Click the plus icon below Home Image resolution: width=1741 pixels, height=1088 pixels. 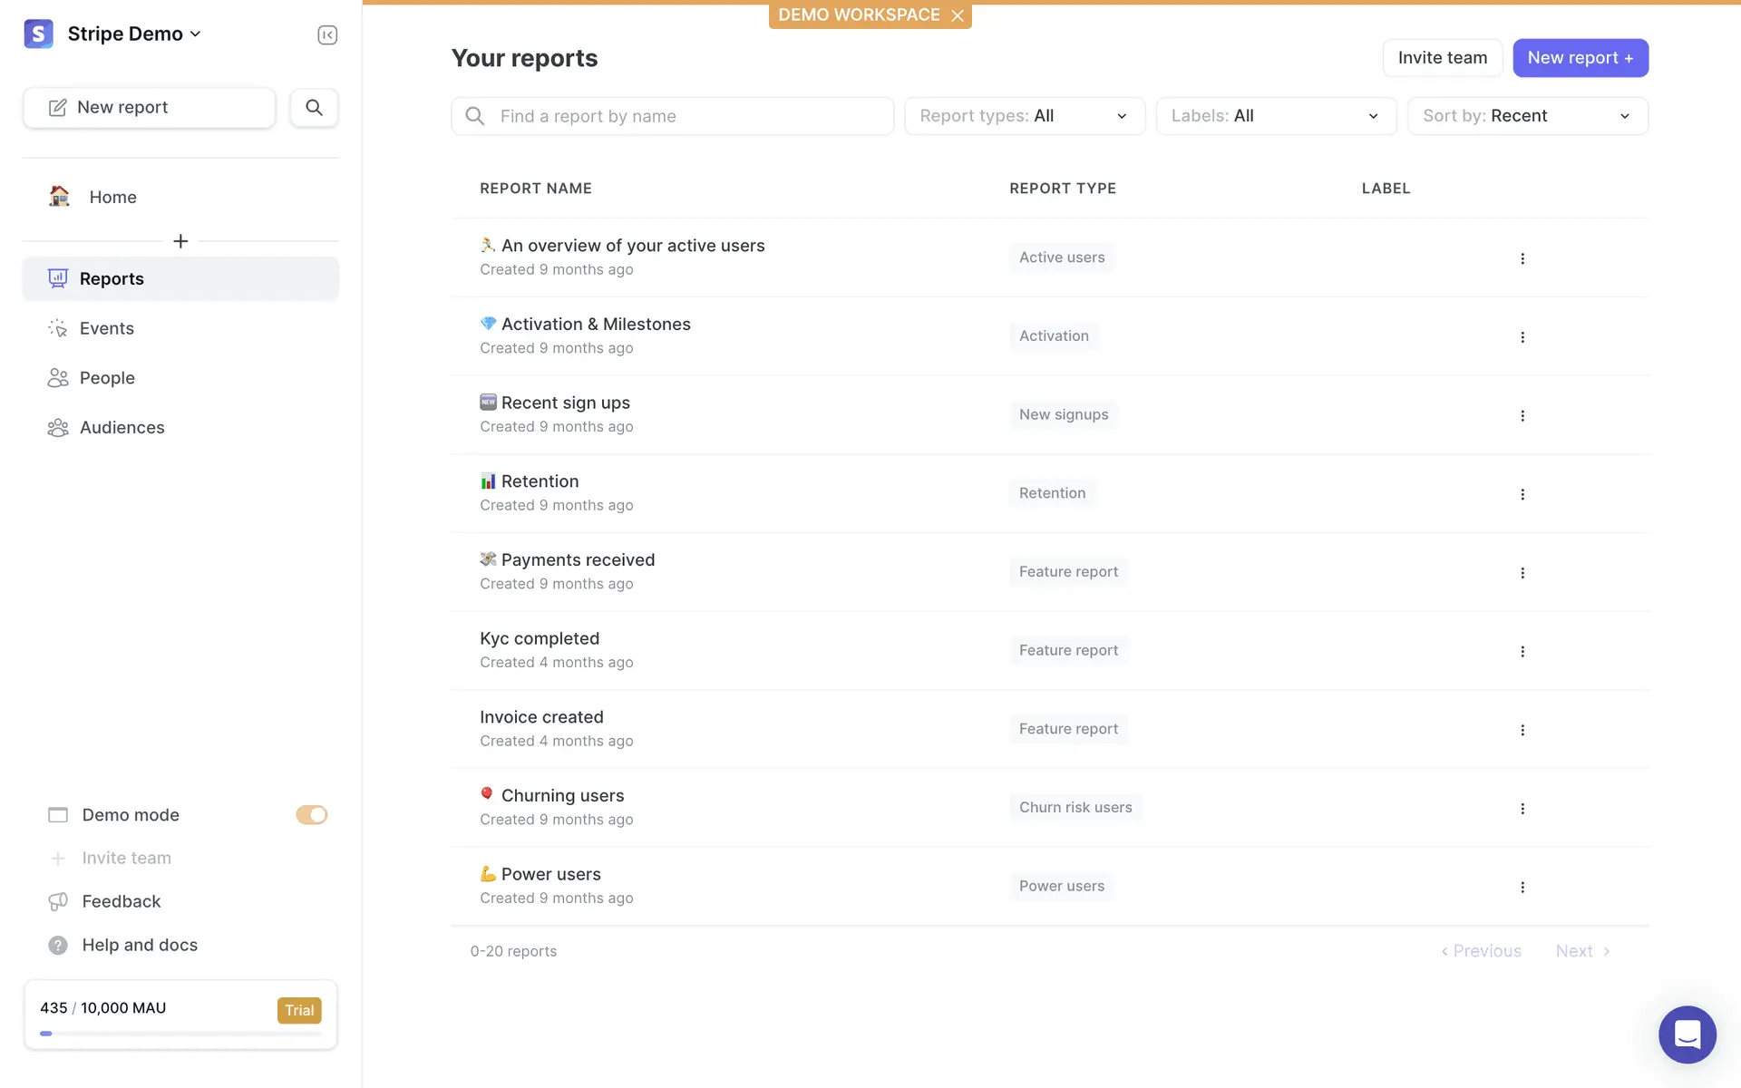180,241
